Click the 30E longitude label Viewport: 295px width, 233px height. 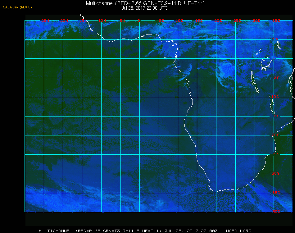[x=256, y=21]
